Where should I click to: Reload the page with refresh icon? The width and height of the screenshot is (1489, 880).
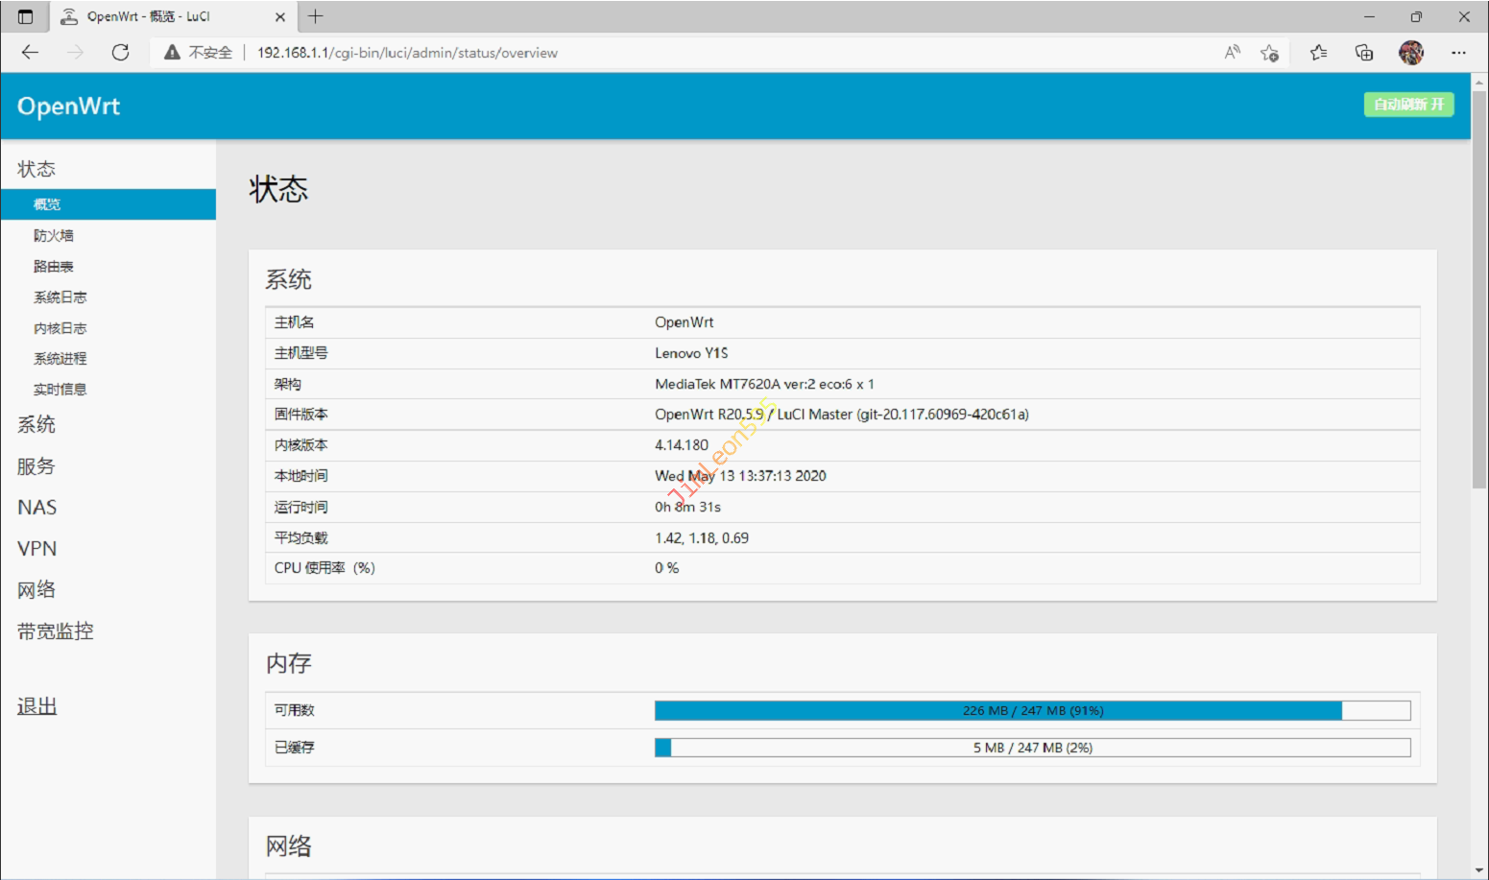pos(120,53)
